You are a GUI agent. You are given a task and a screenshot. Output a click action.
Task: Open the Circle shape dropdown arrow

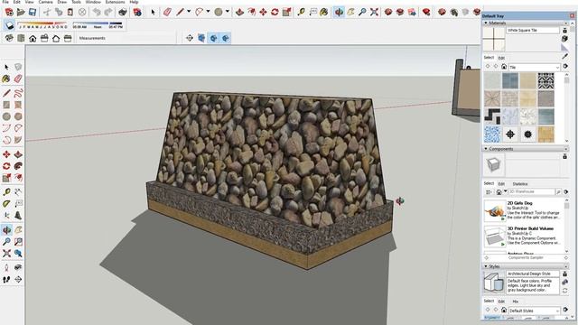click(x=227, y=12)
